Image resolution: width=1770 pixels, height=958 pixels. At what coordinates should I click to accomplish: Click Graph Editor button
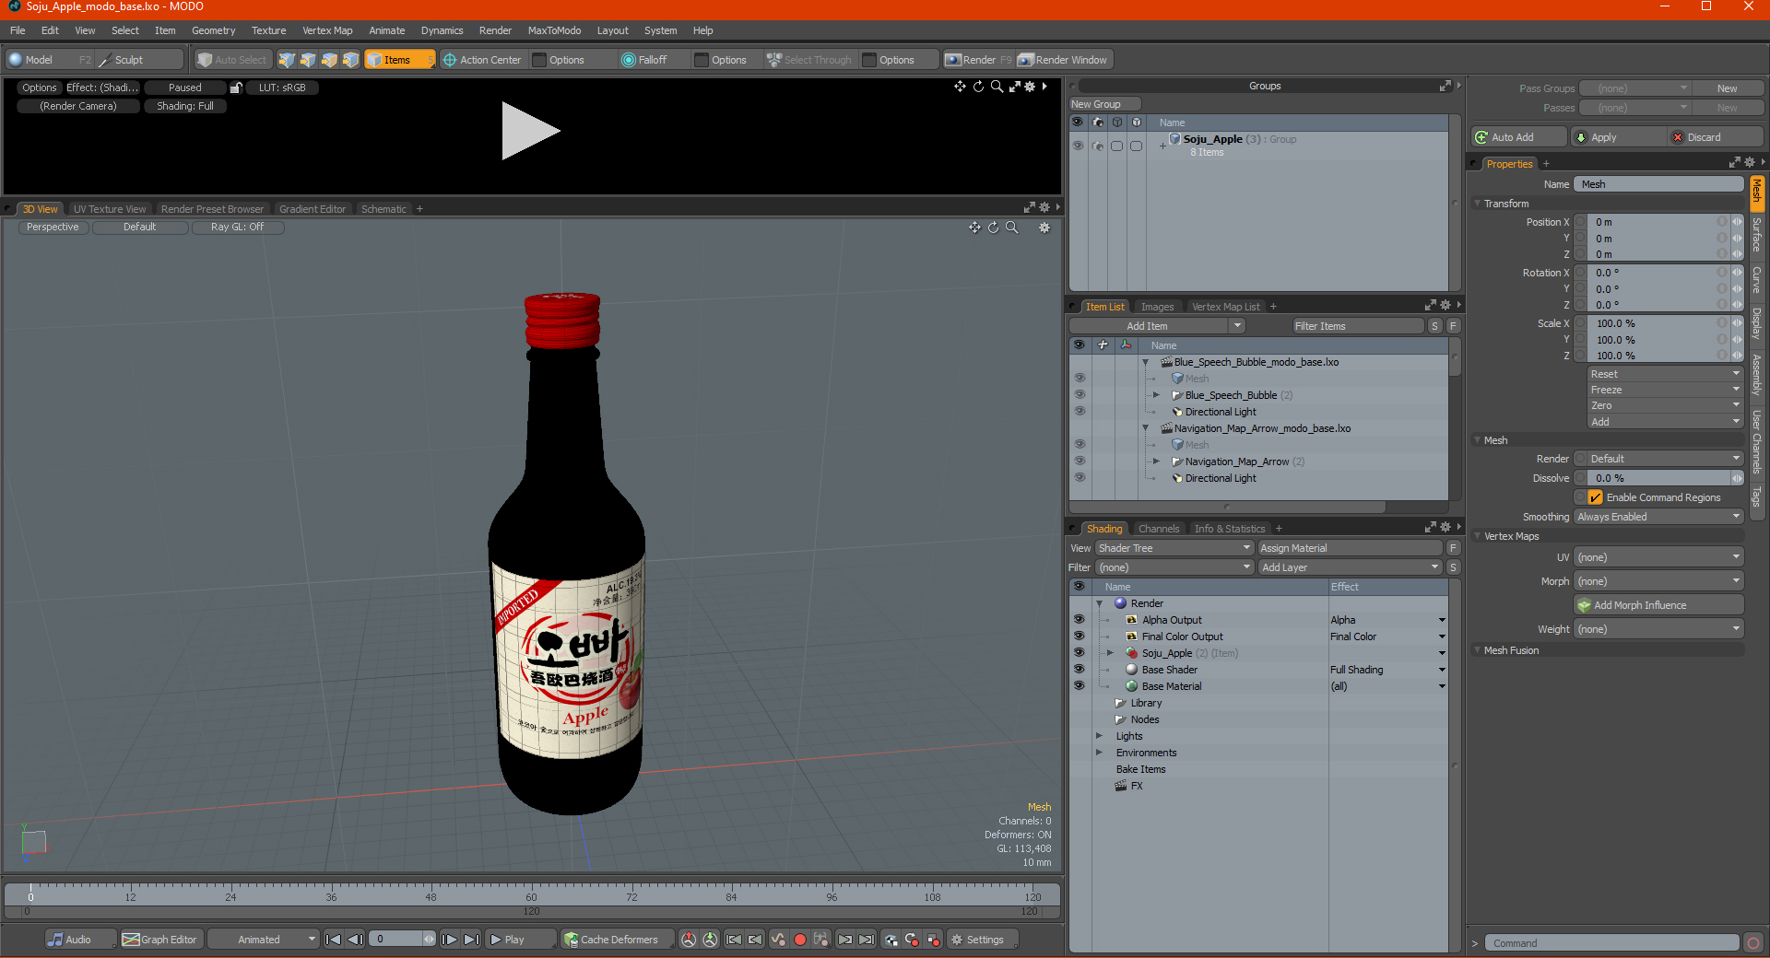point(161,940)
